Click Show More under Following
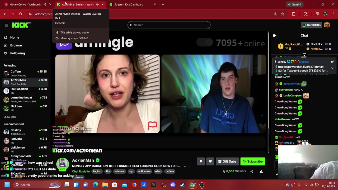The image size is (338, 190). pyautogui.click(x=10, y=117)
